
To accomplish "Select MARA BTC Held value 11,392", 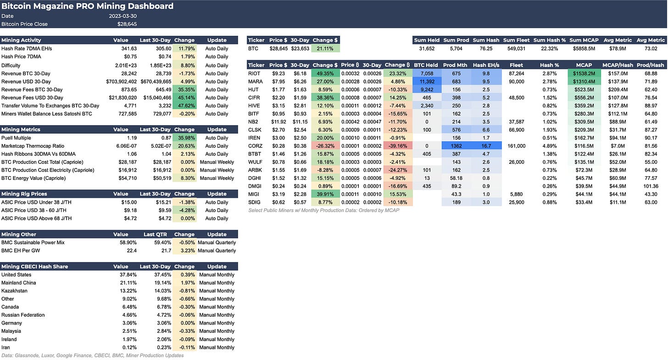I will pyautogui.click(x=427, y=82).
